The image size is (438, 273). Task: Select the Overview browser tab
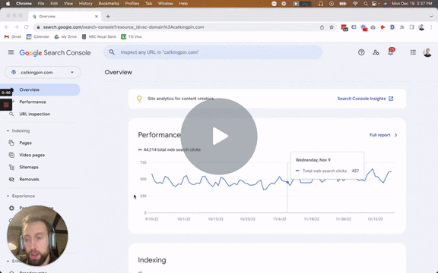pyautogui.click(x=65, y=16)
